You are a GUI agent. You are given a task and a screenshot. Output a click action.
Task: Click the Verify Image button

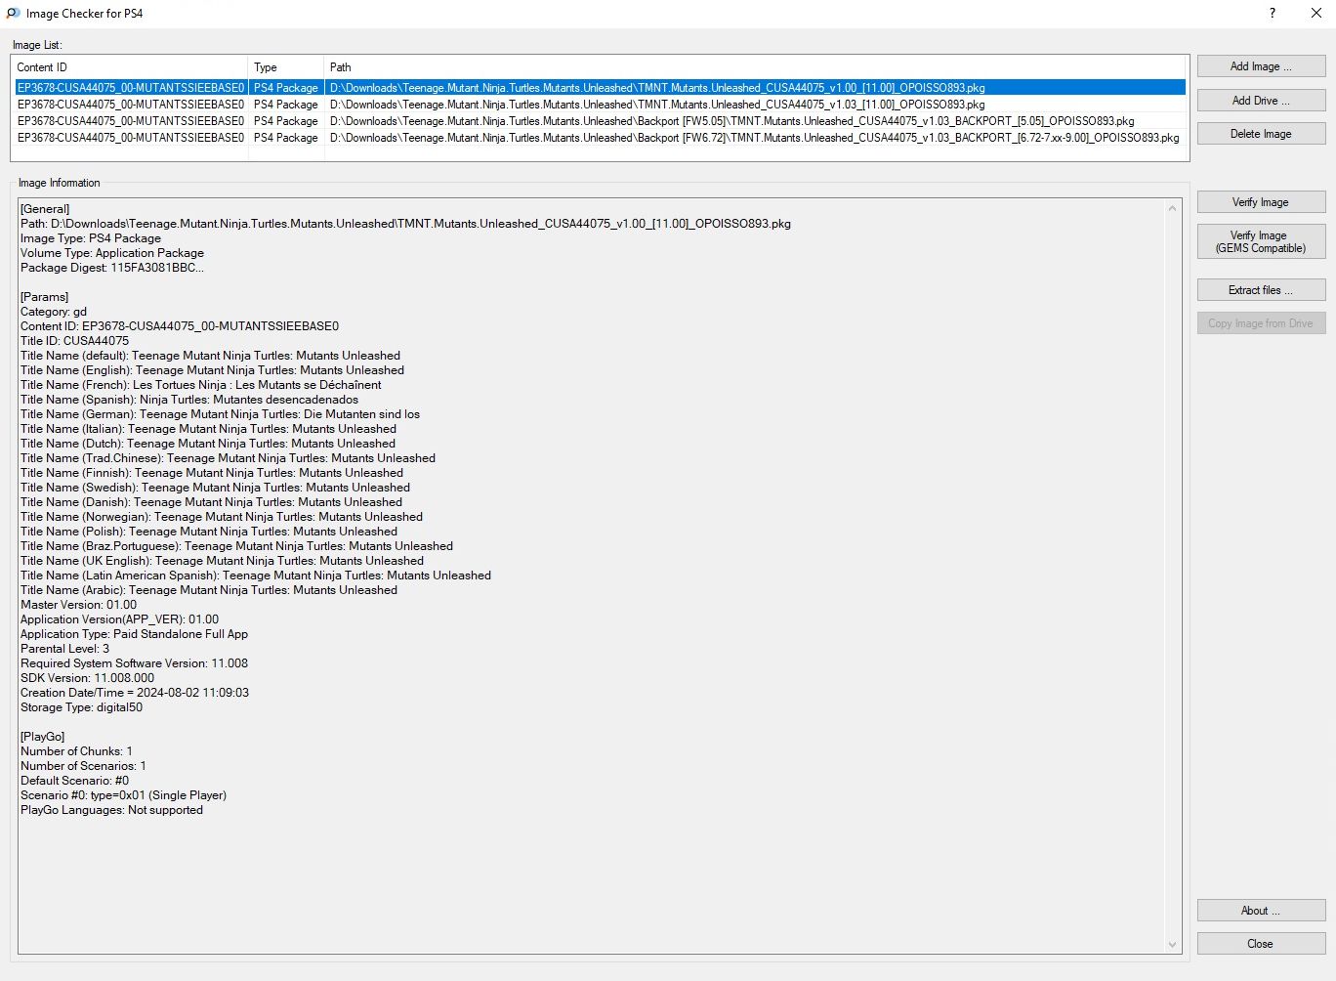(1261, 202)
